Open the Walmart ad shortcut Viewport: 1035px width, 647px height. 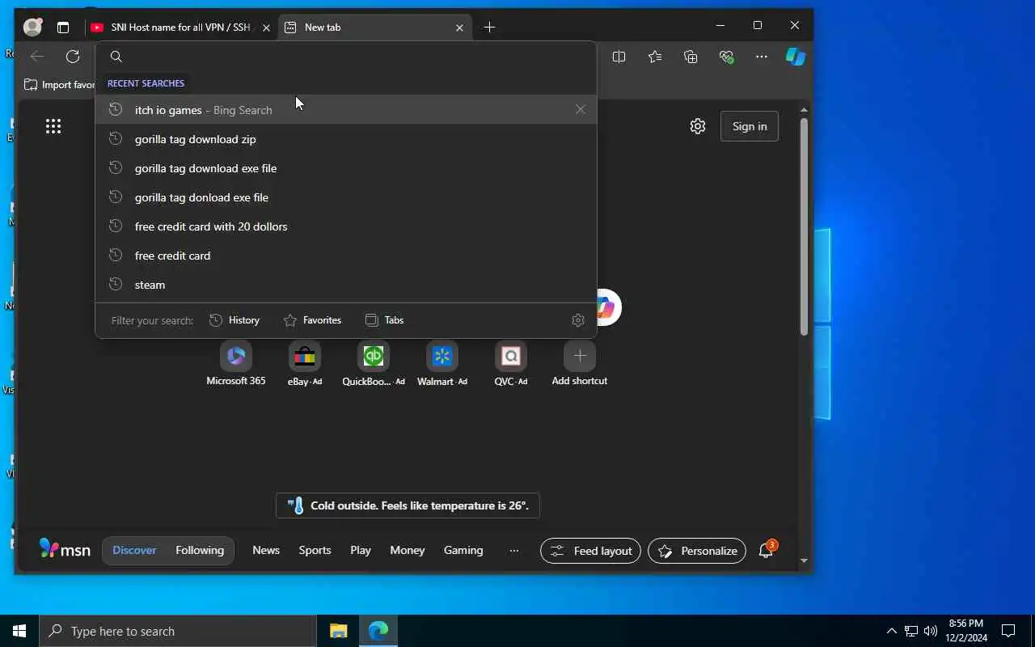[x=442, y=364]
